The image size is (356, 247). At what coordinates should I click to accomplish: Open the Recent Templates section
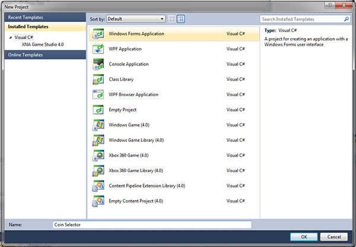[45, 17]
